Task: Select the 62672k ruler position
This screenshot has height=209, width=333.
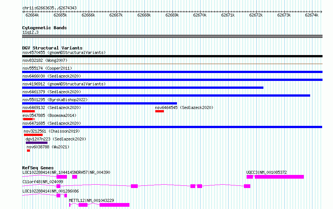Action: [x=256, y=15]
